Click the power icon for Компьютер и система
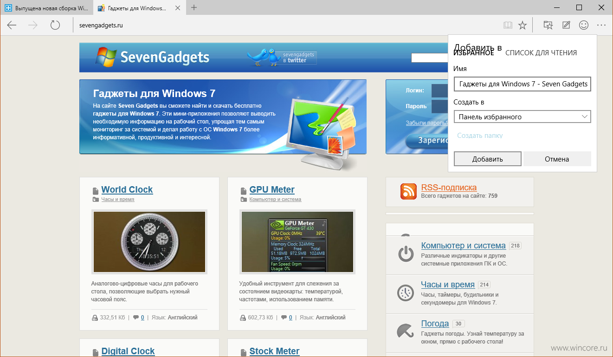Image resolution: width=613 pixels, height=357 pixels. coord(406,254)
